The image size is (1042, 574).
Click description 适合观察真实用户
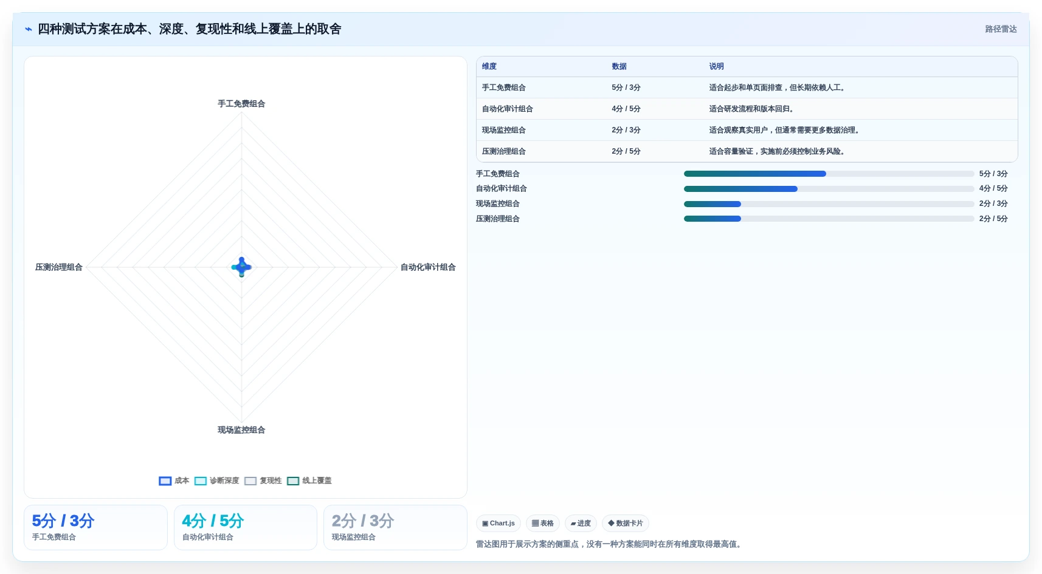pos(785,131)
